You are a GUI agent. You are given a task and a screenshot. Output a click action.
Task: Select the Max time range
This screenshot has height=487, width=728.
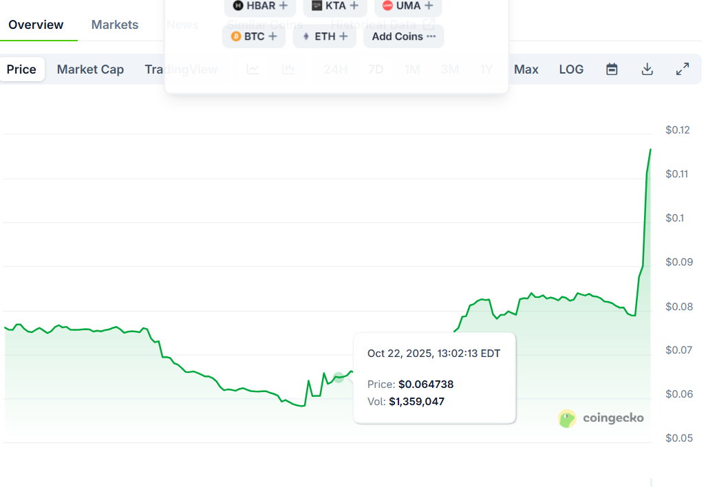526,69
